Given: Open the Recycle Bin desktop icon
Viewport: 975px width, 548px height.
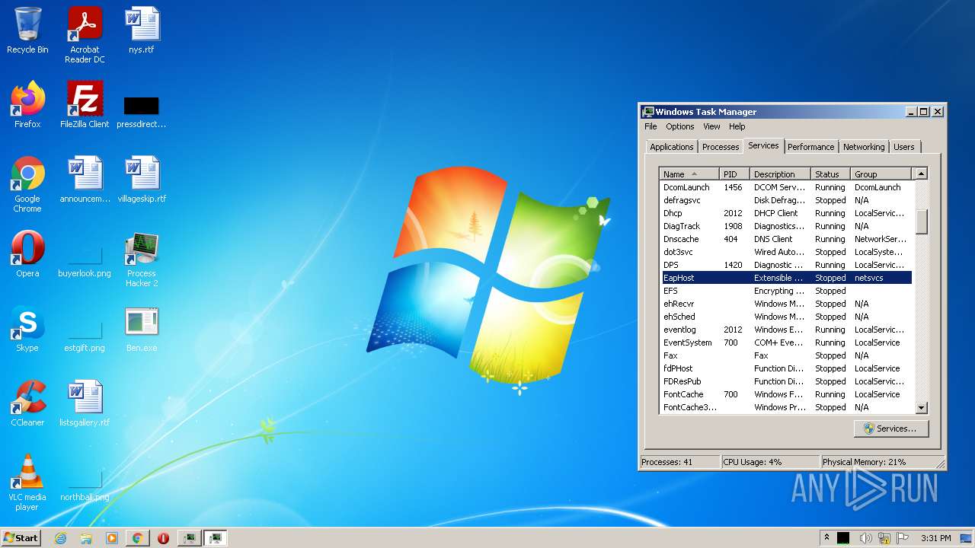Looking at the screenshot, I should coord(27,30).
